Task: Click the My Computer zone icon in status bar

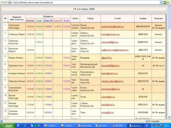Action: (147, 121)
